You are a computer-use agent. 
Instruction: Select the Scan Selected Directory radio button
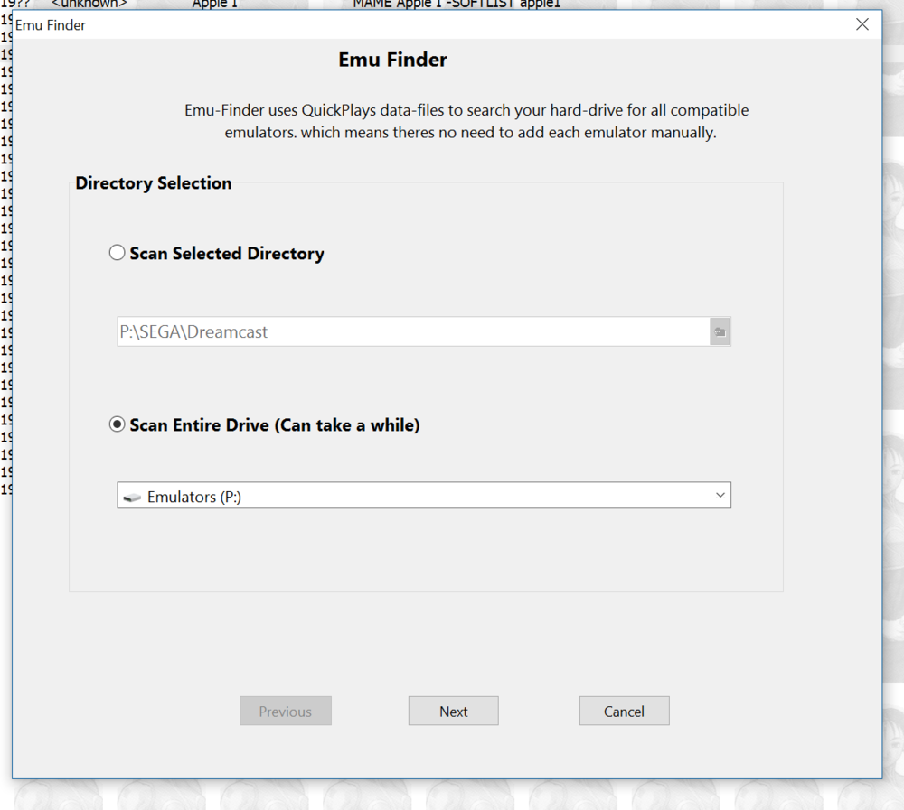[x=118, y=253]
